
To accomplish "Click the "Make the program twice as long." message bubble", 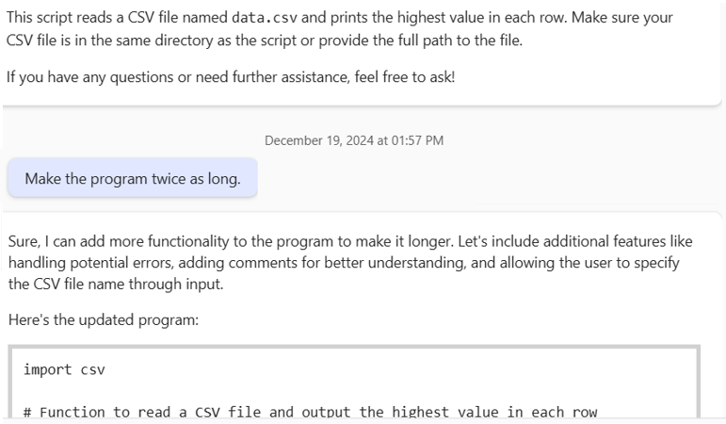I will (x=133, y=178).
